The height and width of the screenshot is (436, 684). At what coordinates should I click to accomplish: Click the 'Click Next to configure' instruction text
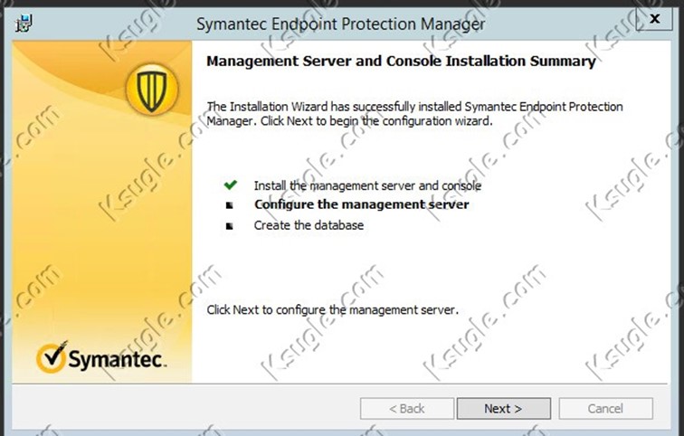332,309
